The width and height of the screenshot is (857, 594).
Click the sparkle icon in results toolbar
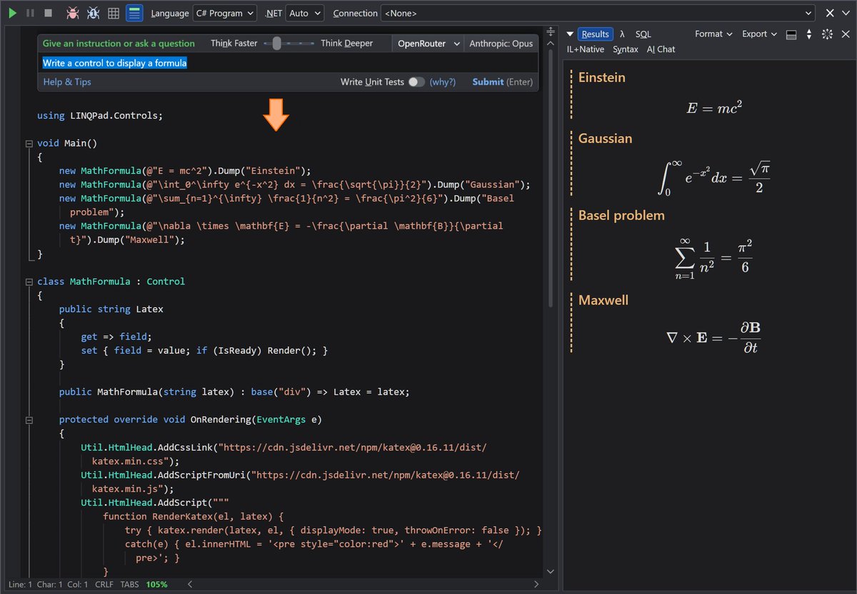tap(827, 34)
